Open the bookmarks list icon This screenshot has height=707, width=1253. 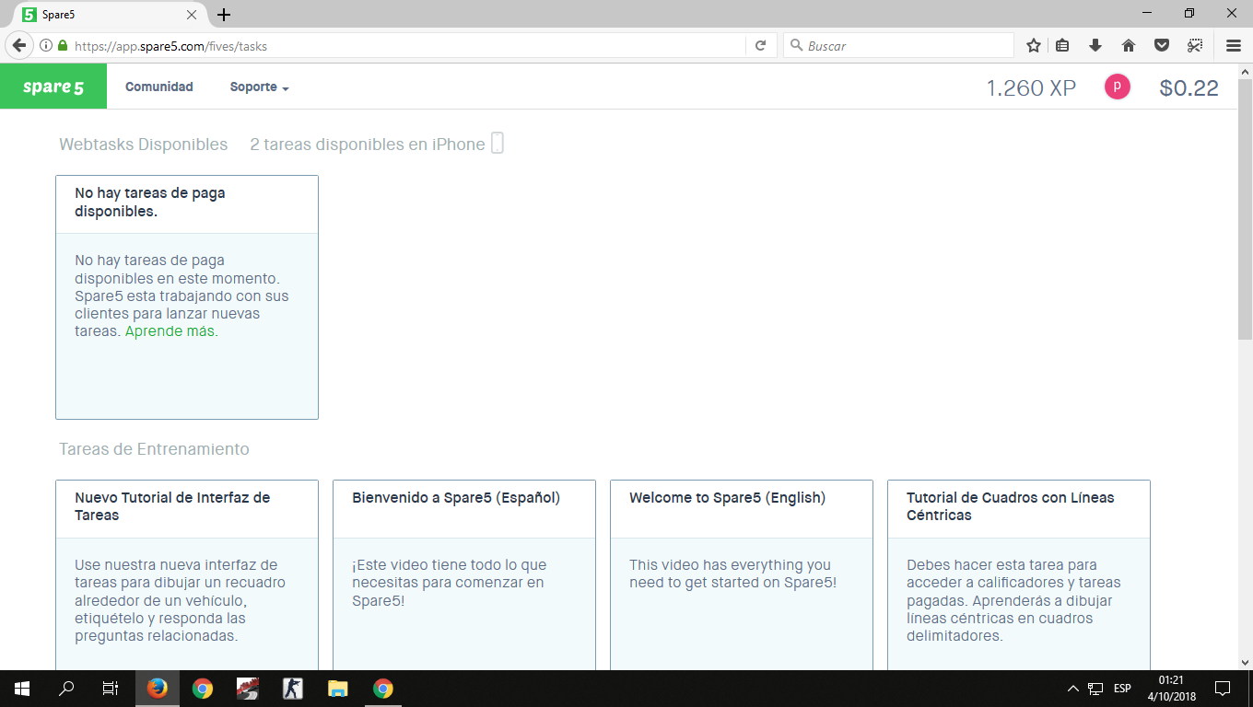1062,45
